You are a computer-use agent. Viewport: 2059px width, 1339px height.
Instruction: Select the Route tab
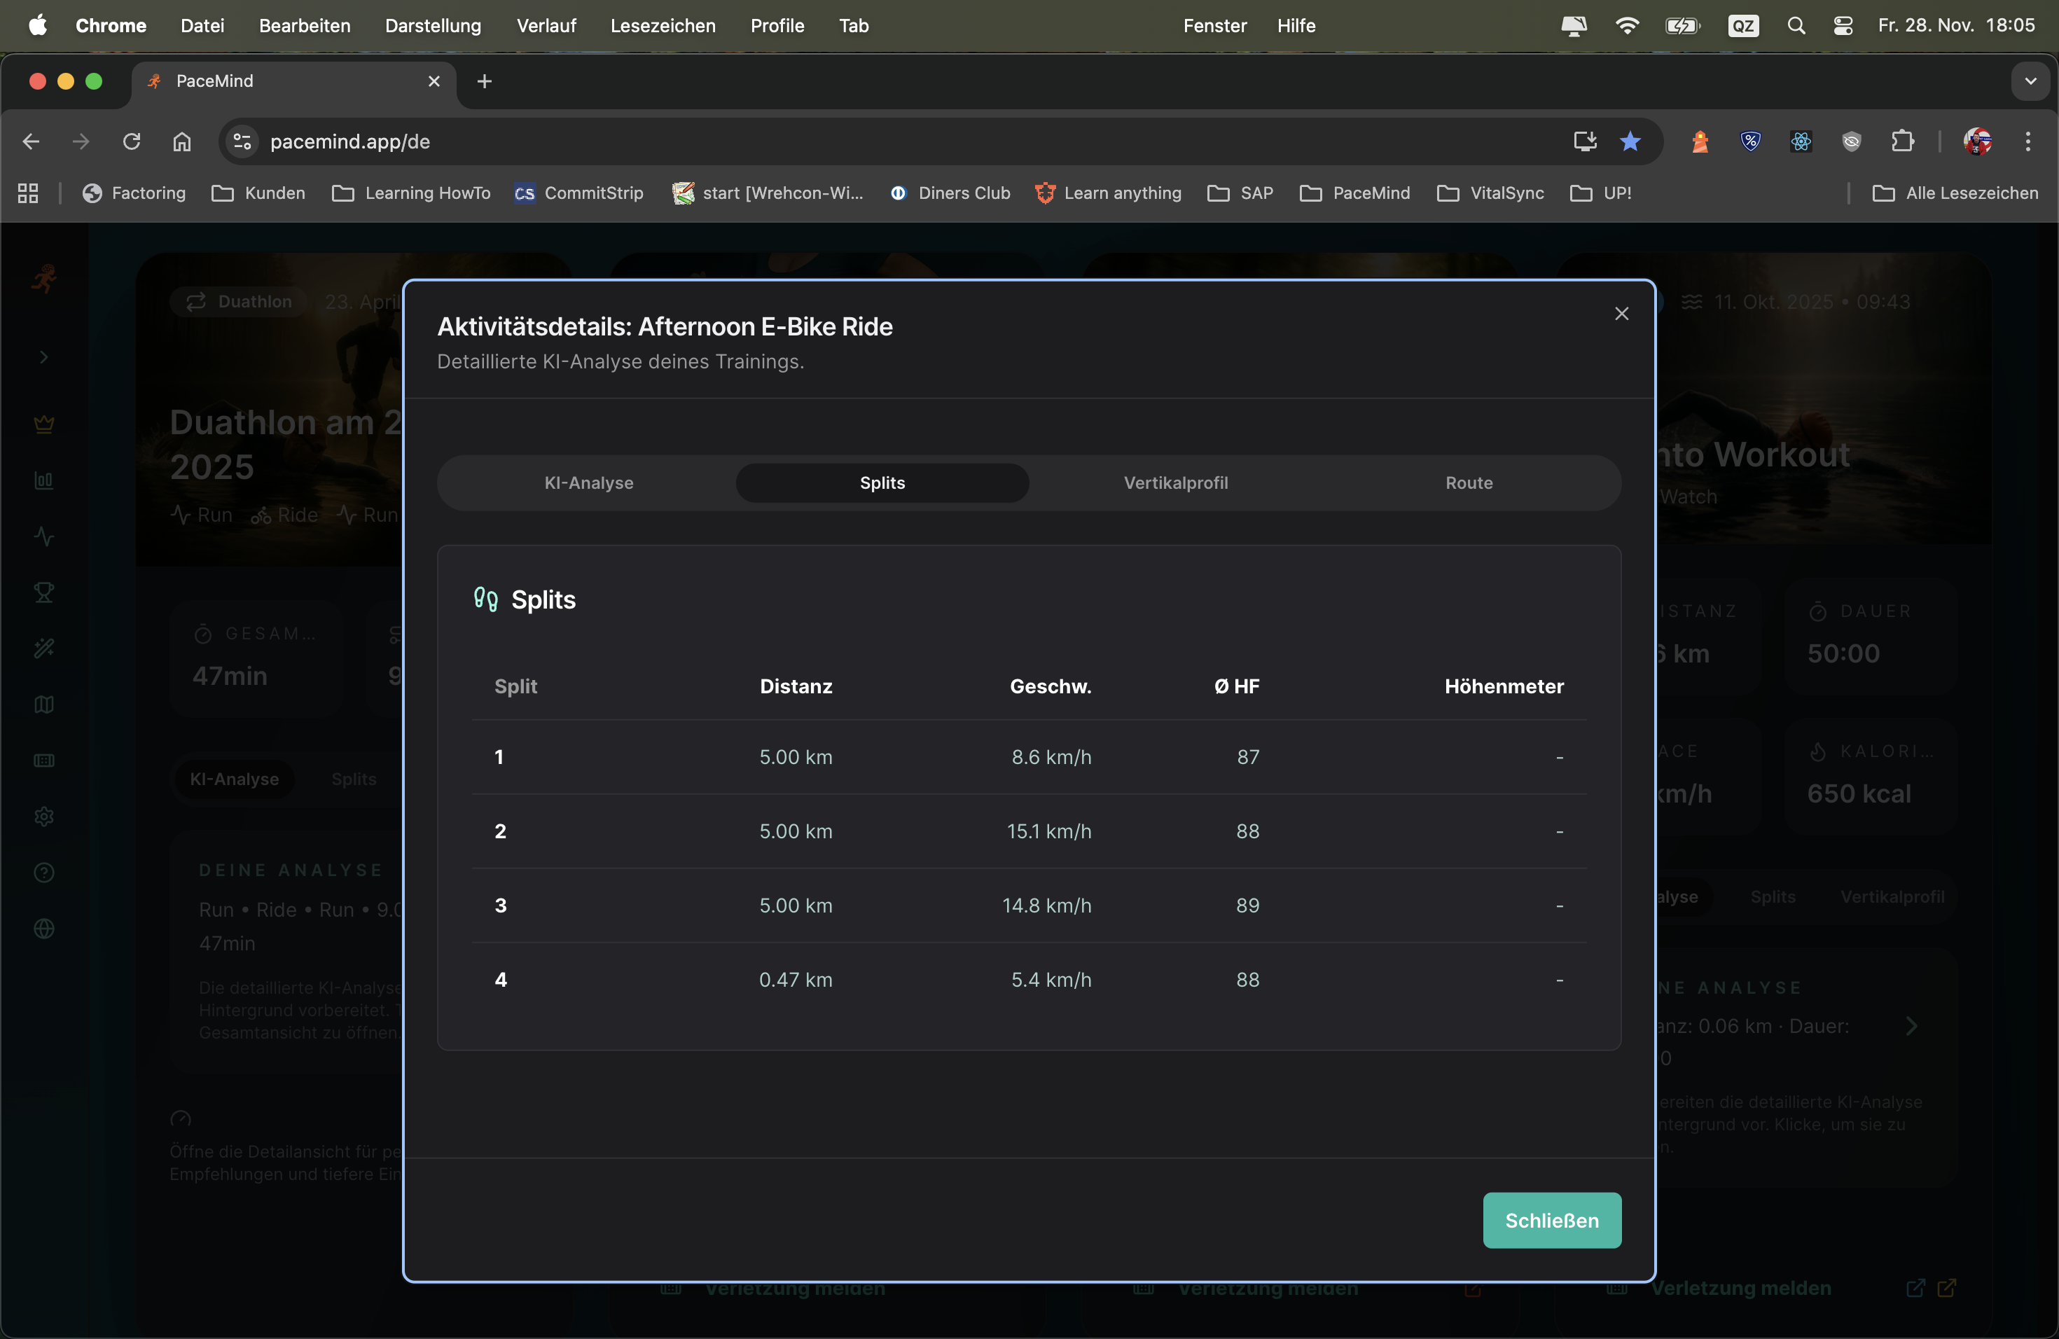click(x=1468, y=483)
